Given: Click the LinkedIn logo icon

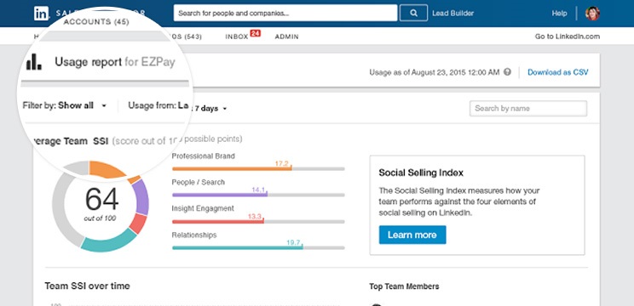Looking at the screenshot, I should point(41,14).
